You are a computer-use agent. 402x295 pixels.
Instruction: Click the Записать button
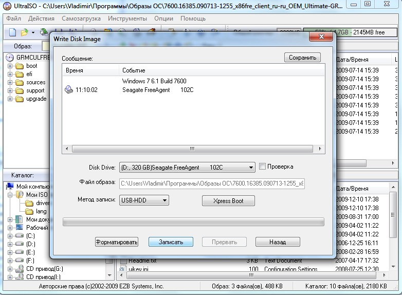[x=171, y=242]
